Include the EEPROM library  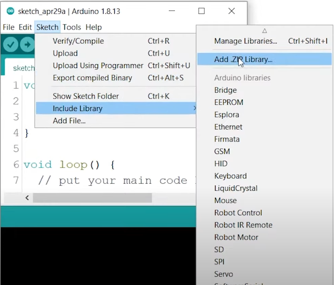coord(264,102)
